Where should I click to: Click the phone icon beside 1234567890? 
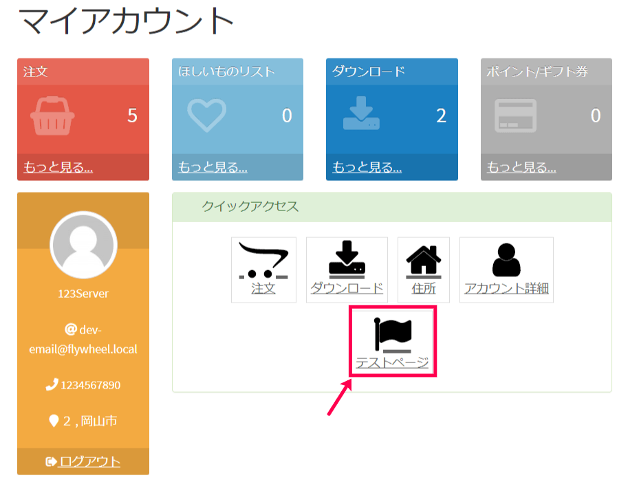(52, 384)
